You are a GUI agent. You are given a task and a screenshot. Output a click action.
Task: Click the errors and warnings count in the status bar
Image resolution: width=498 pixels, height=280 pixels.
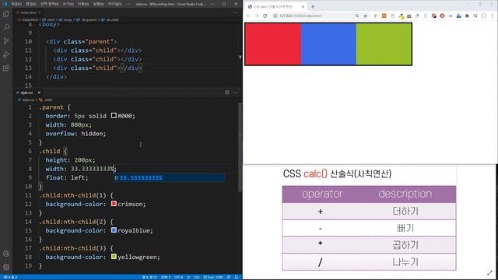10,277
